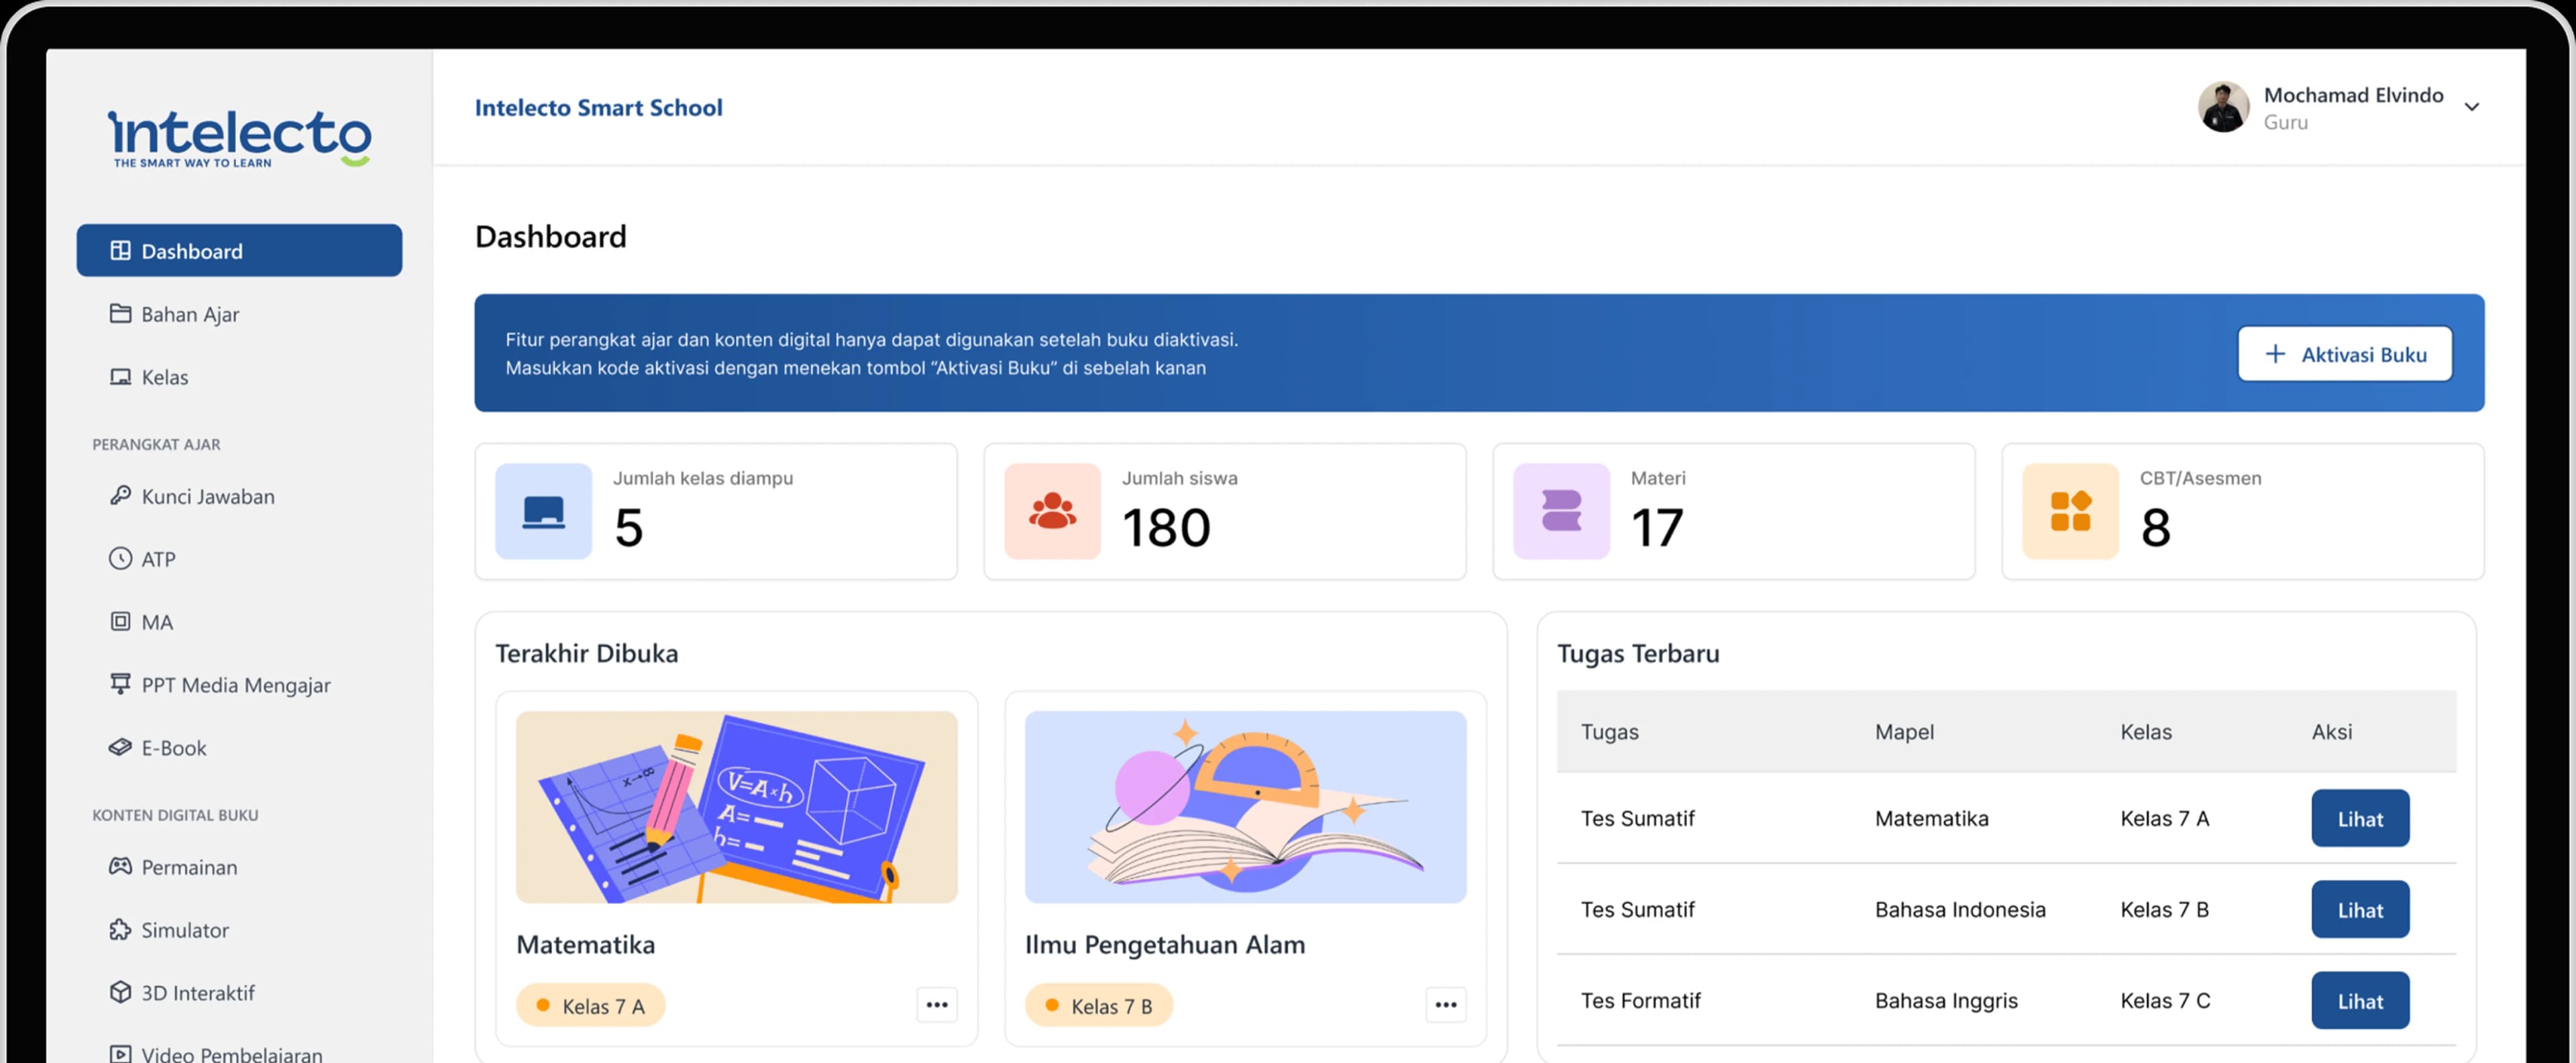This screenshot has width=2576, height=1063.
Task: Open PPT Media Mengajar menu entry
Action: click(240, 685)
